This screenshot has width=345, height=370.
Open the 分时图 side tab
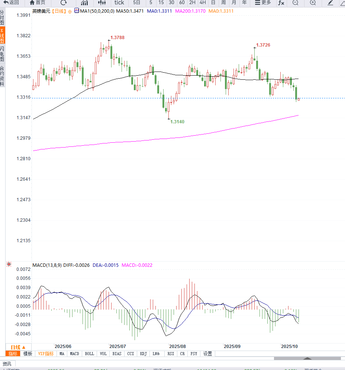coord(2,18)
